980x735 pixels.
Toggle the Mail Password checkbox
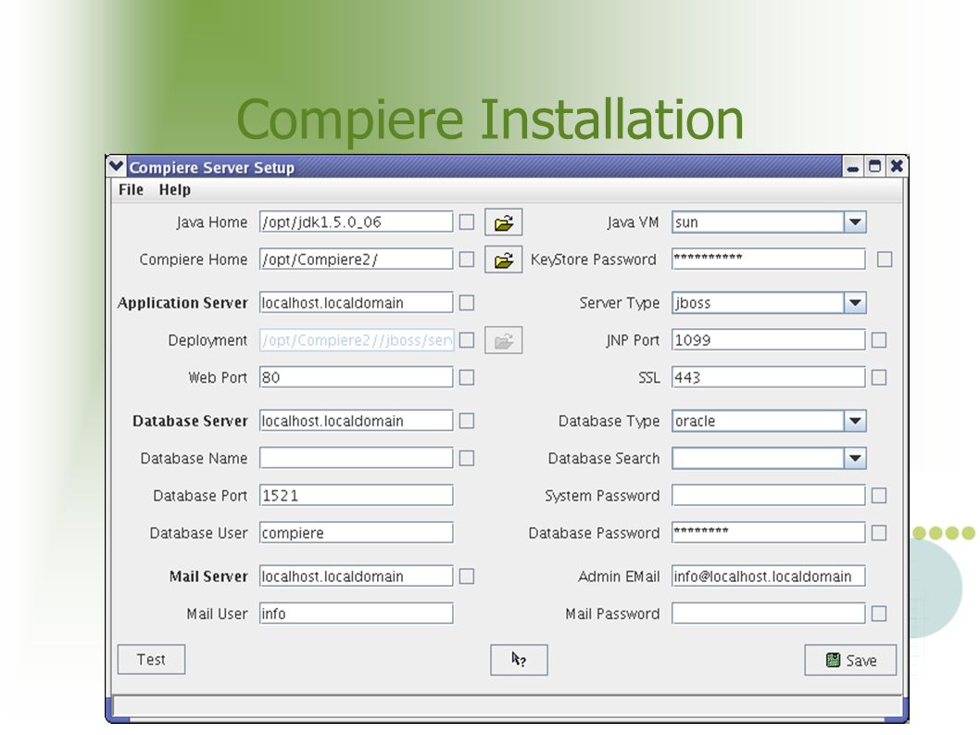point(879,614)
